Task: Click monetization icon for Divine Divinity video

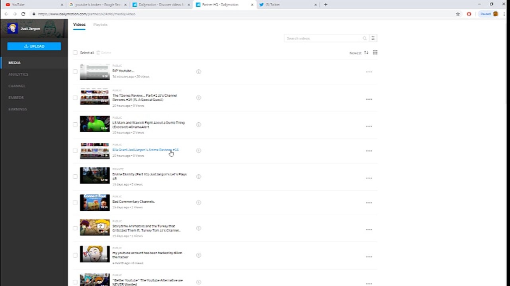Action: pos(199,176)
